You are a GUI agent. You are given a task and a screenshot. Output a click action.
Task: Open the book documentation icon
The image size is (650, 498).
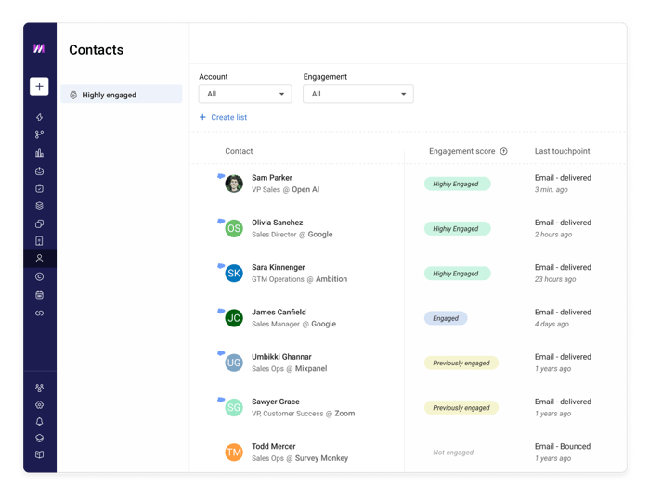(x=39, y=454)
